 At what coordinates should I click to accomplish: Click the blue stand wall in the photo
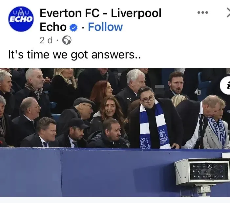tap(88, 172)
